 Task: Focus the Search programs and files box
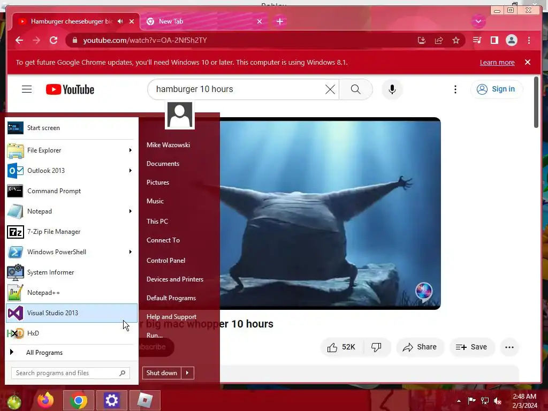tap(71, 373)
